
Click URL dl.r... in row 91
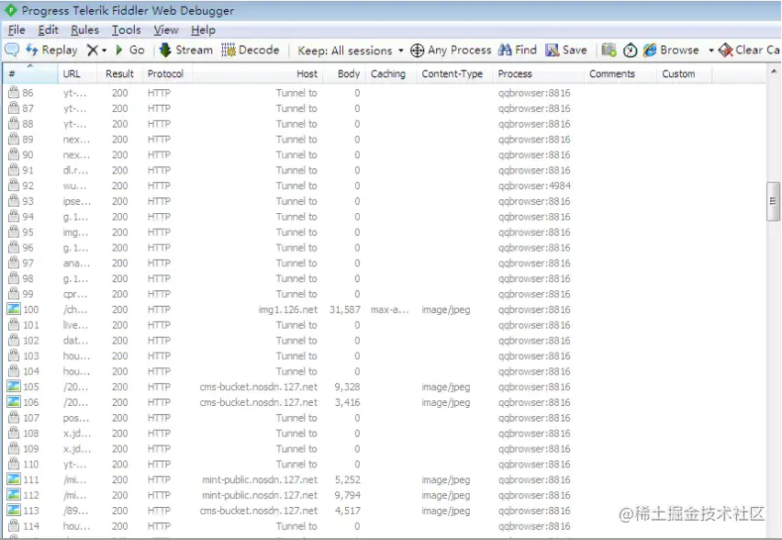pos(75,170)
